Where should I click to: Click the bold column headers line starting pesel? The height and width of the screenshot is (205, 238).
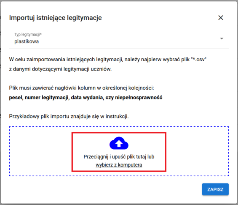click(86, 98)
